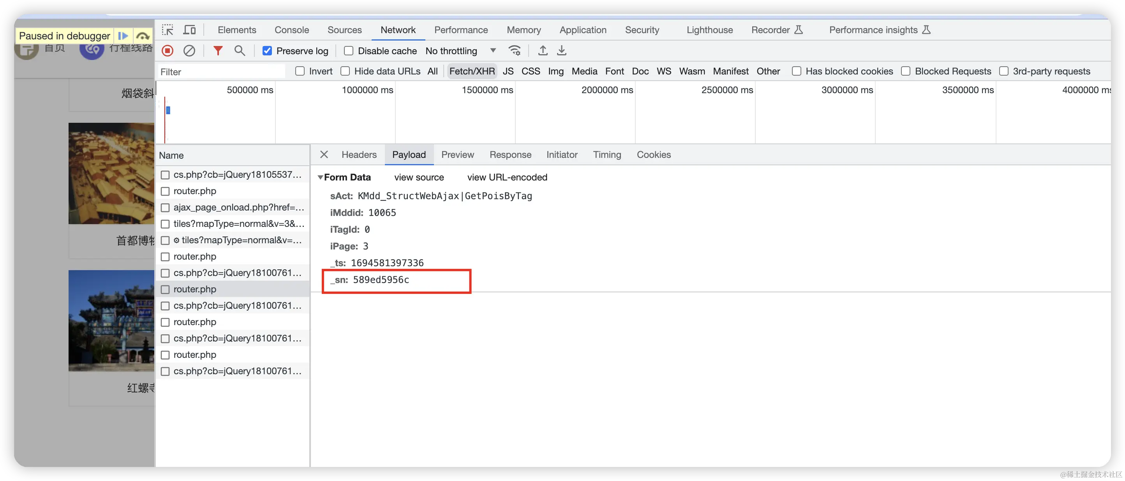Open the Response tab
The height and width of the screenshot is (481, 1125).
tap(510, 155)
